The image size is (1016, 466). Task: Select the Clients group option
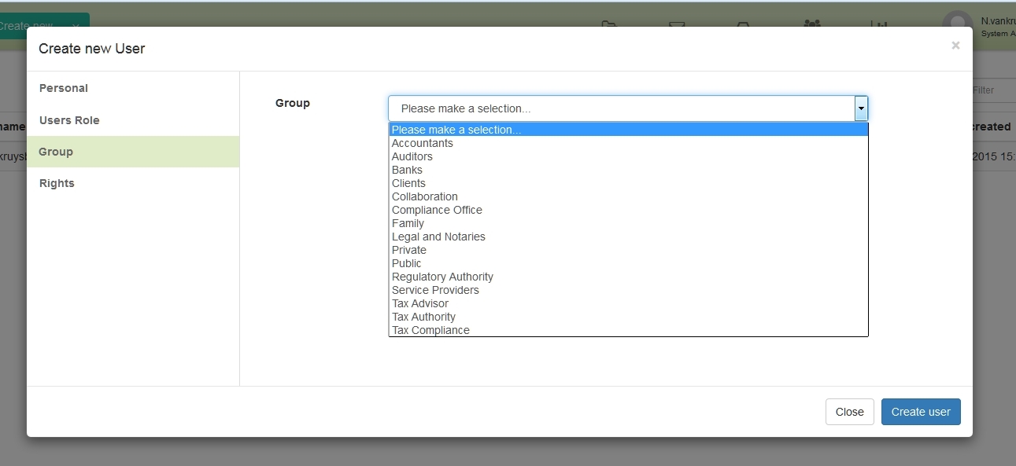(x=408, y=183)
